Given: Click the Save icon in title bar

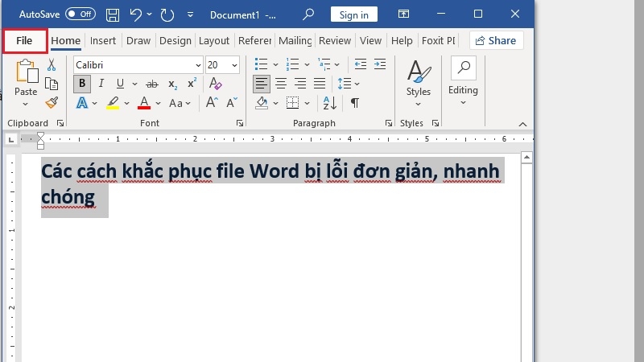Looking at the screenshot, I should pyautogui.click(x=113, y=14).
